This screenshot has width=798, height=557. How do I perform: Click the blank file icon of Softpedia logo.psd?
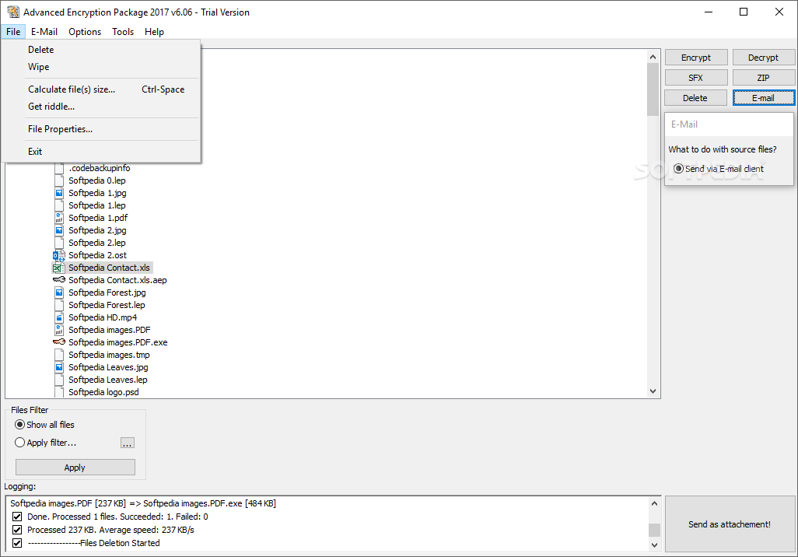(59, 392)
